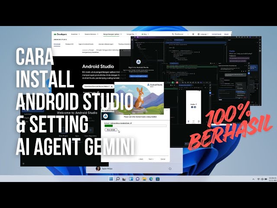Click the Start menu power button

point(170,169)
